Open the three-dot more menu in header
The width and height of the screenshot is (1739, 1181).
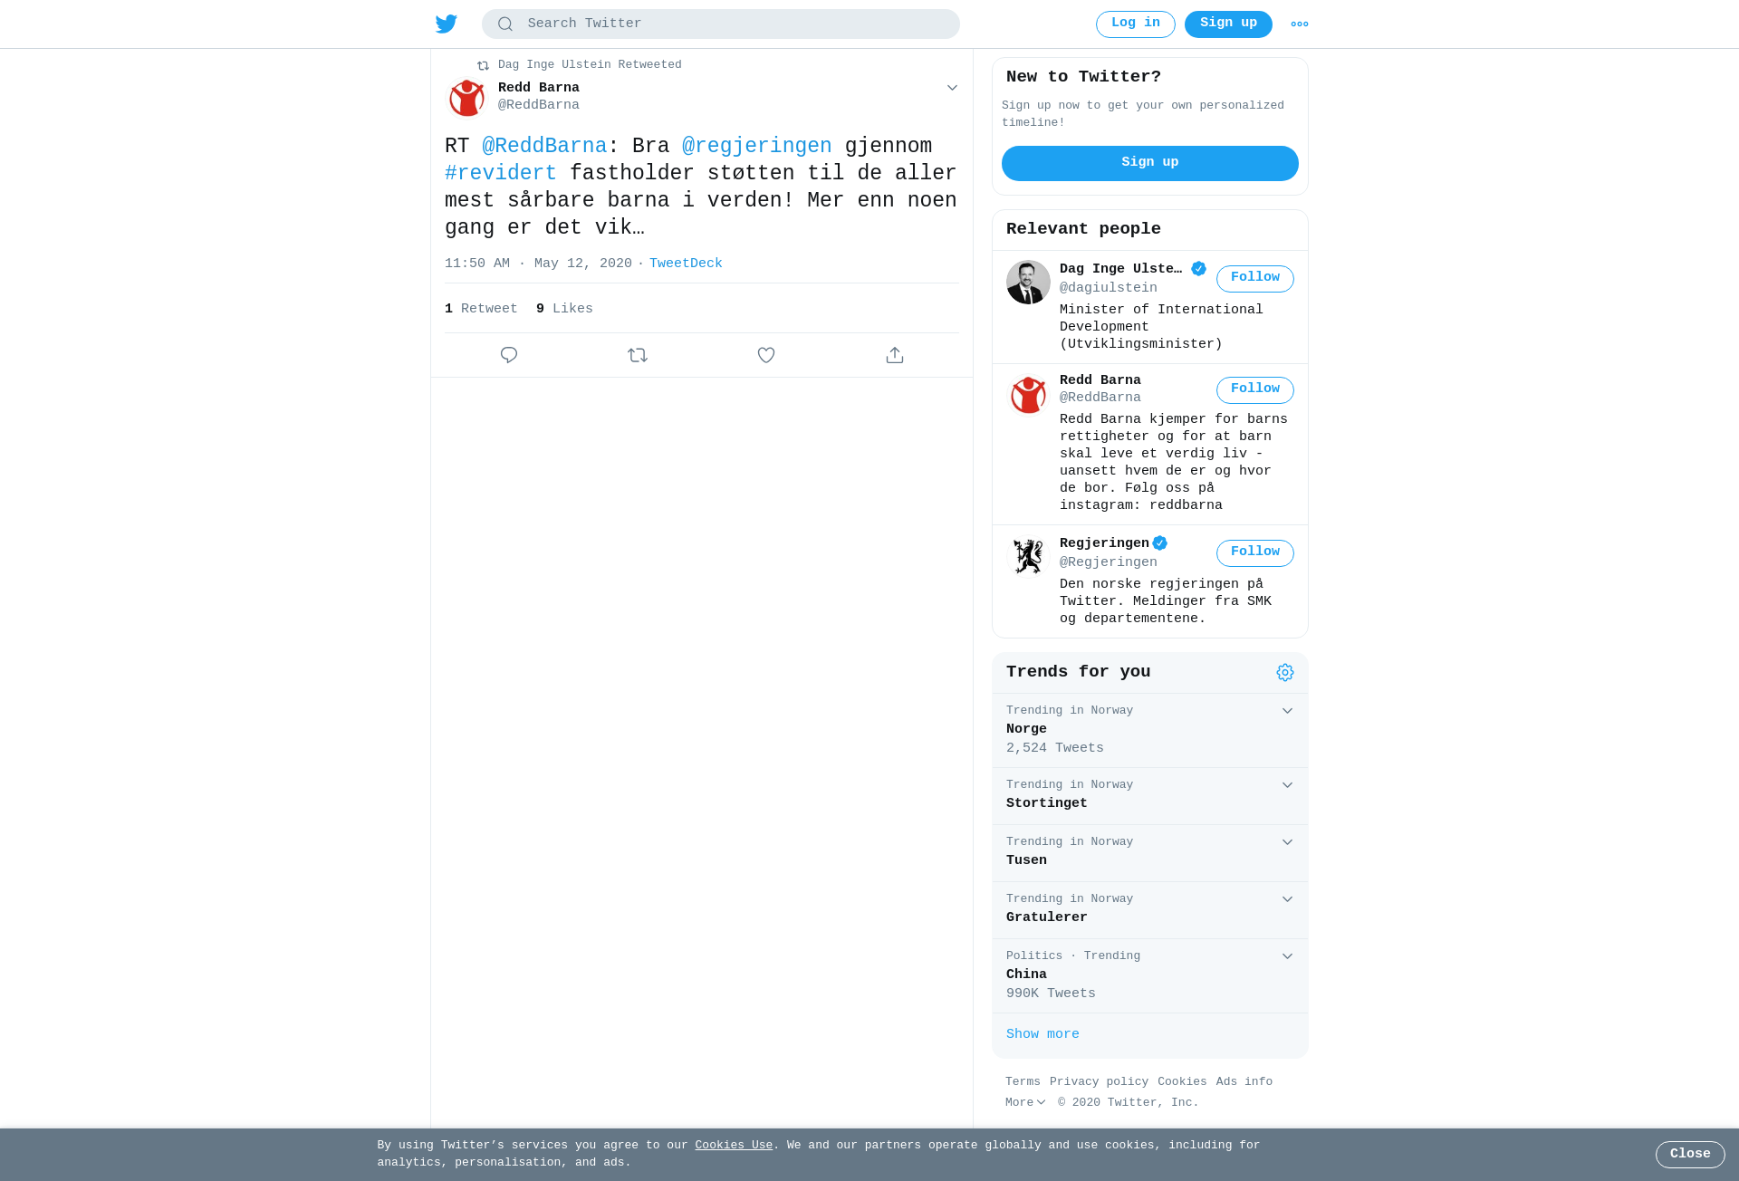click(x=1300, y=24)
